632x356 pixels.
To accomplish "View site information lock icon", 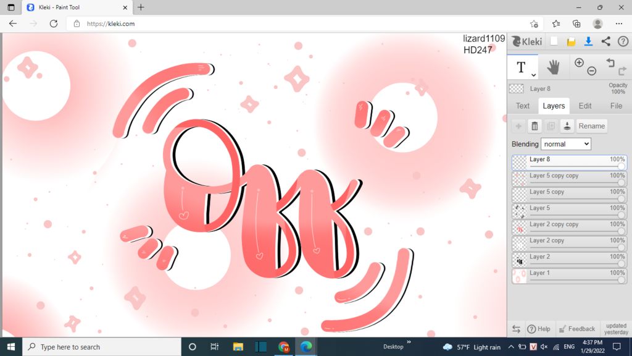I will click(77, 24).
